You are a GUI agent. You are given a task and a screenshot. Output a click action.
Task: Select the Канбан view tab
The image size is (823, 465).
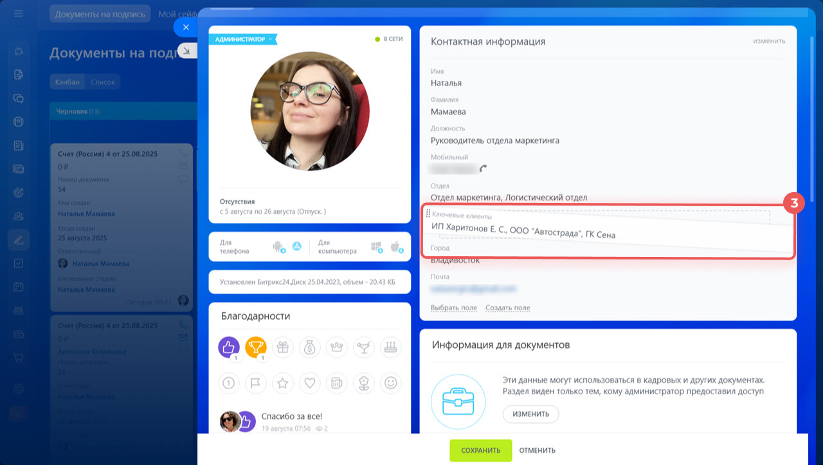[68, 82]
